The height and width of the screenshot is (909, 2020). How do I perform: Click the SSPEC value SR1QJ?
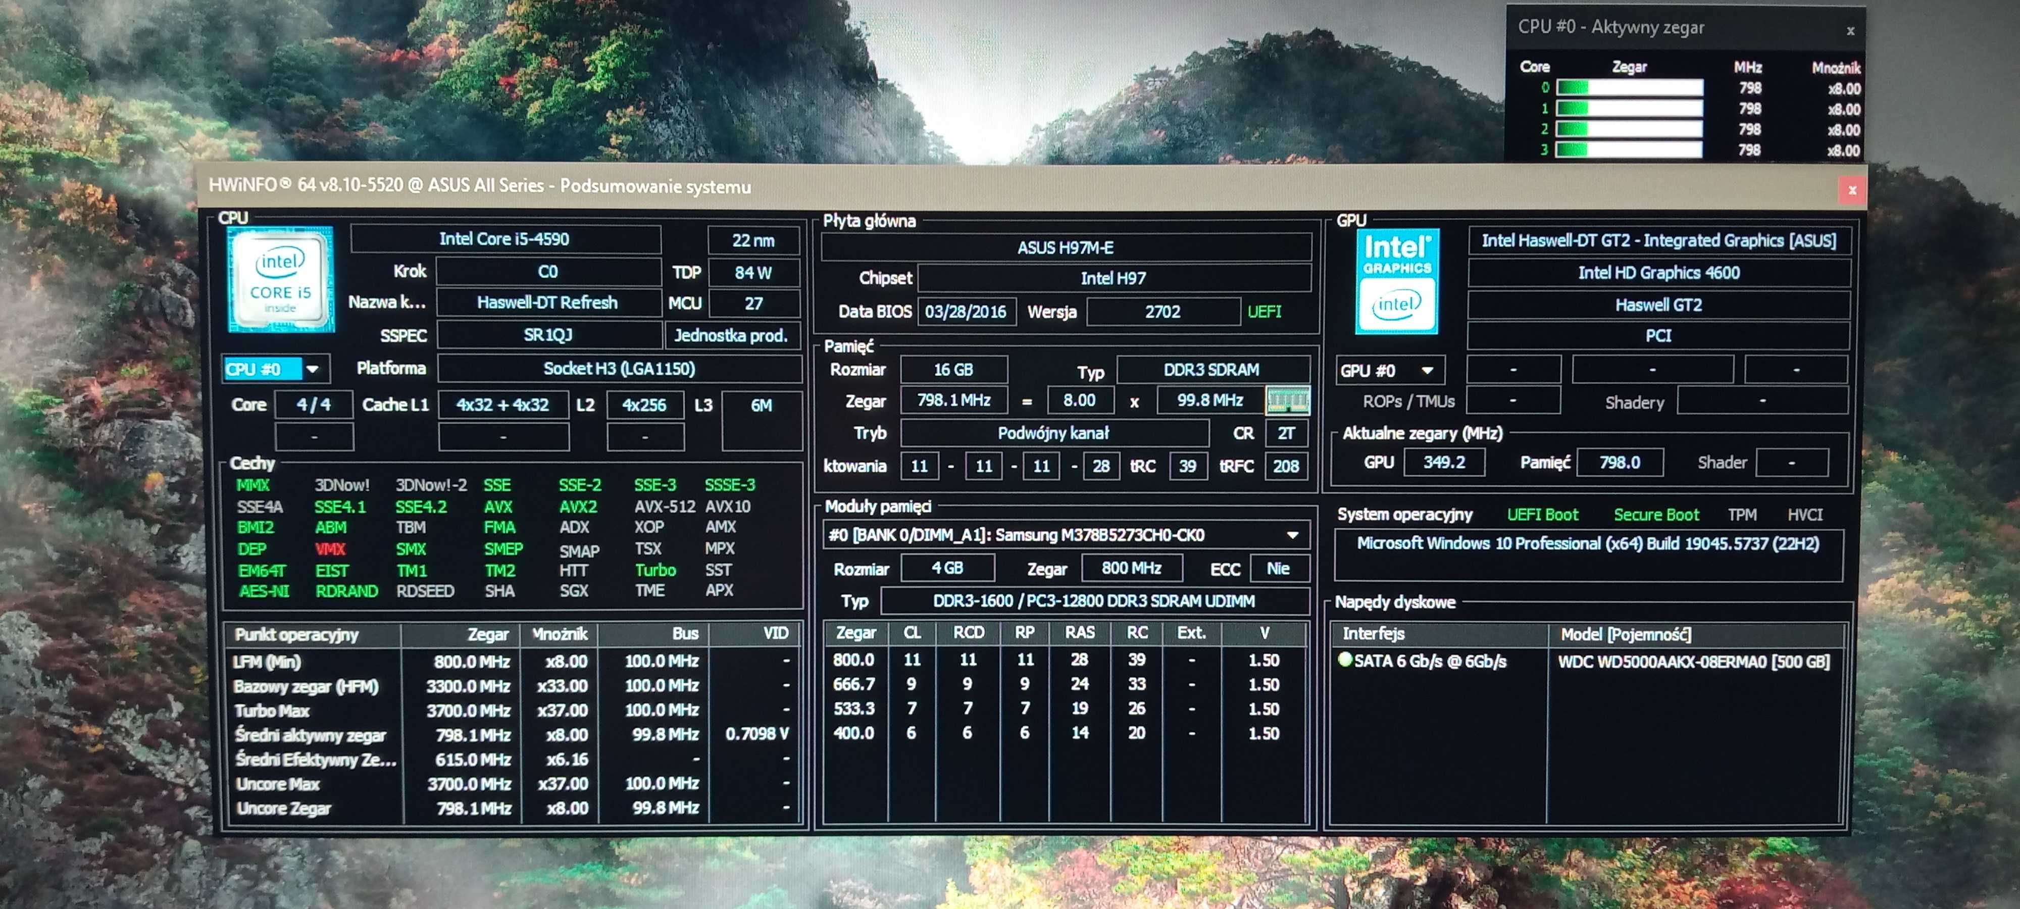point(548,336)
